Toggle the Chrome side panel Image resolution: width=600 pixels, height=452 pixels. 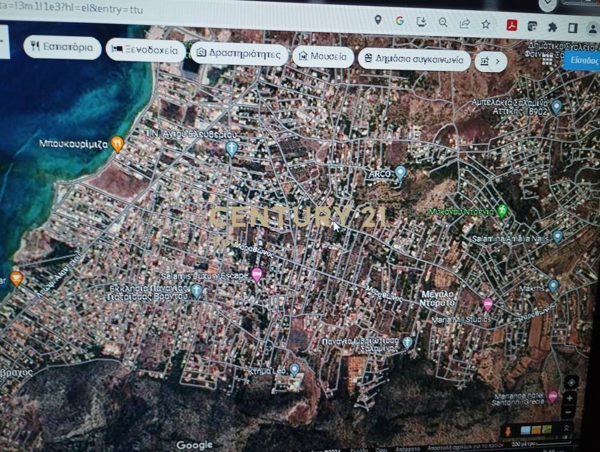point(572,28)
